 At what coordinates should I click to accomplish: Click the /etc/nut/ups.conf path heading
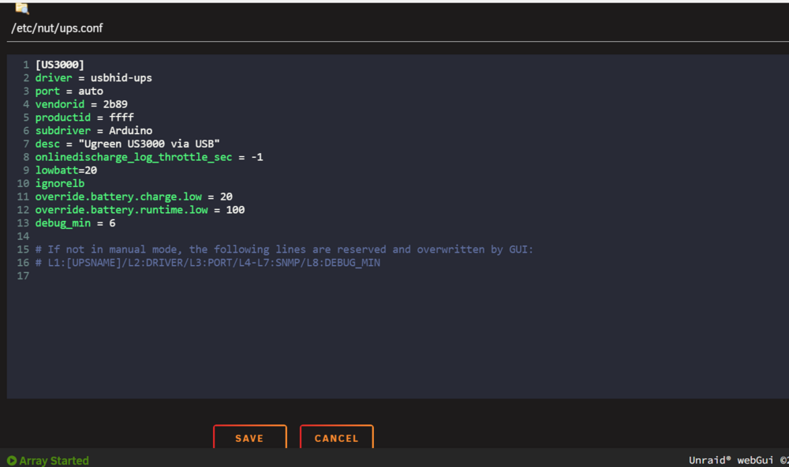tap(57, 28)
